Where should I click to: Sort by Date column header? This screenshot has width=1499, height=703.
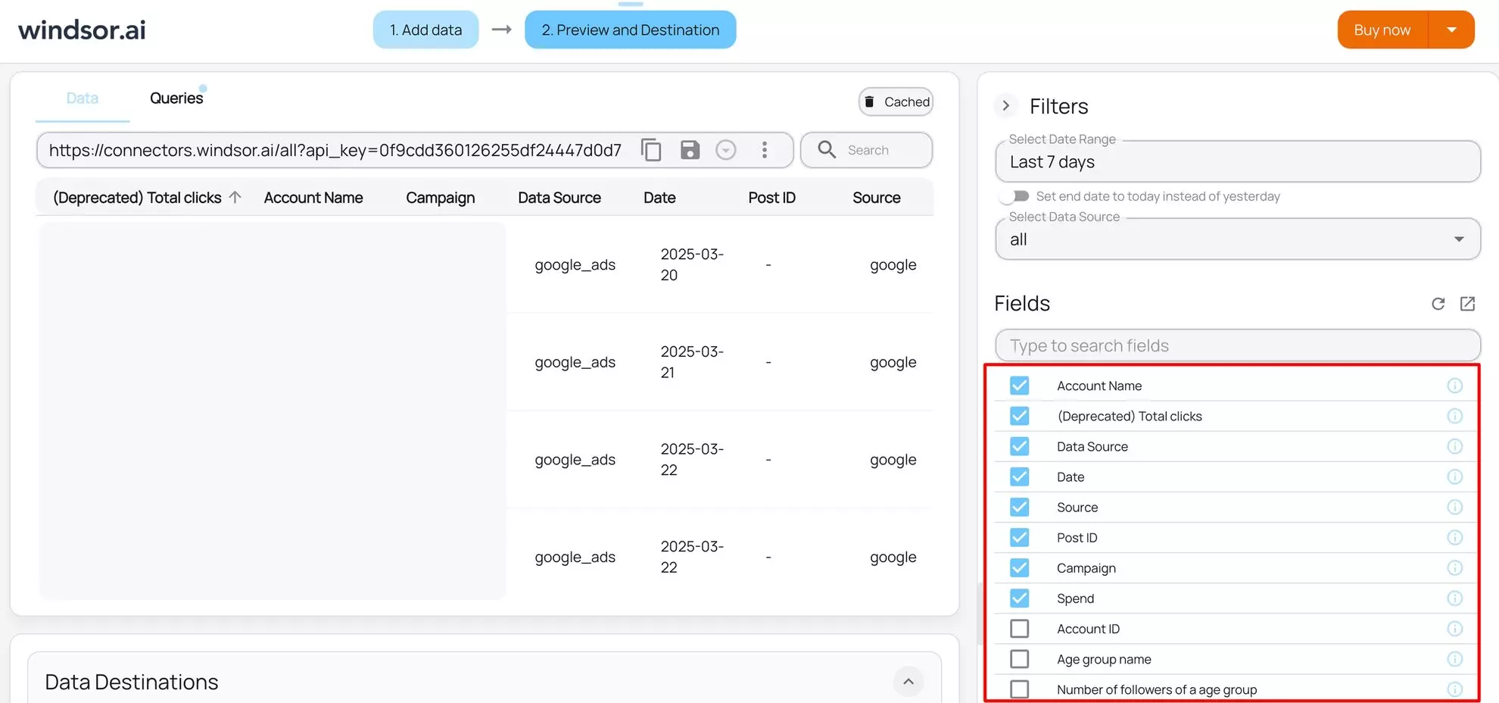tap(659, 197)
